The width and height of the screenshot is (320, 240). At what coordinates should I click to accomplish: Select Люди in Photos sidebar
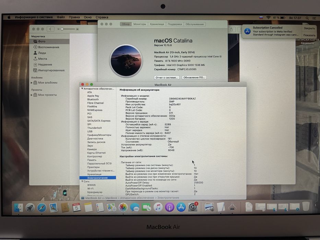pyautogui.click(x=50, y=53)
